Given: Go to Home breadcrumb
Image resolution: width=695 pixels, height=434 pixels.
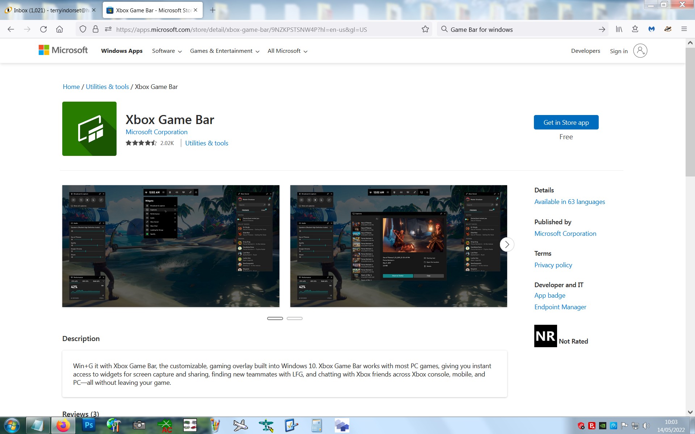Looking at the screenshot, I should (71, 87).
